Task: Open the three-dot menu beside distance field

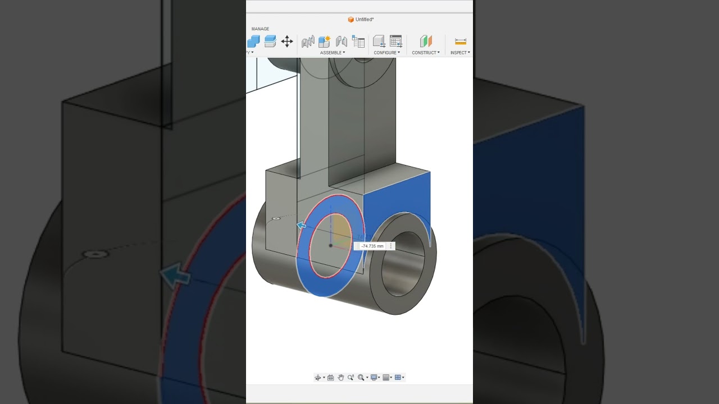Action: [391, 246]
